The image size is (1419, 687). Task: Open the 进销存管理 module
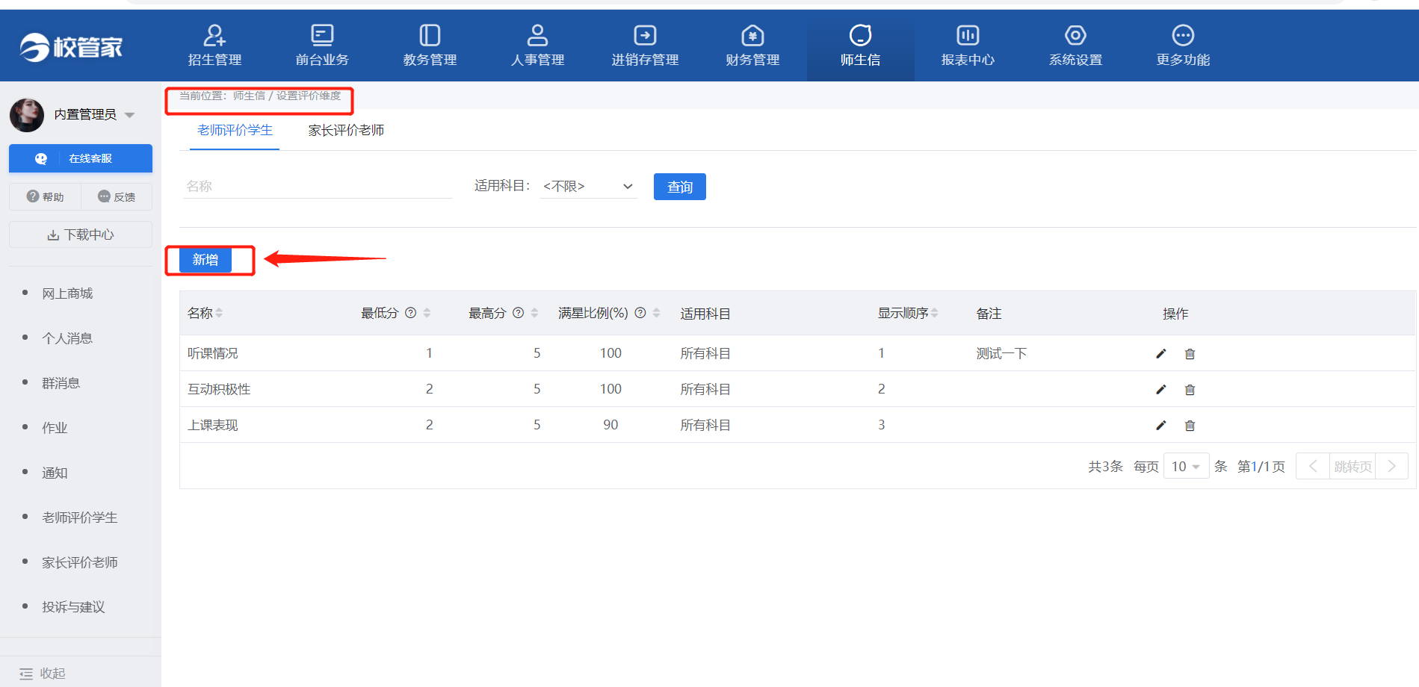click(x=645, y=46)
